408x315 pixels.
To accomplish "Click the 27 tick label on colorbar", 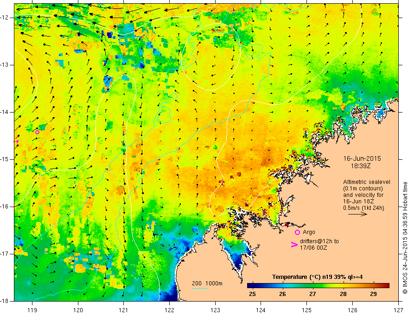I will point(312,294).
